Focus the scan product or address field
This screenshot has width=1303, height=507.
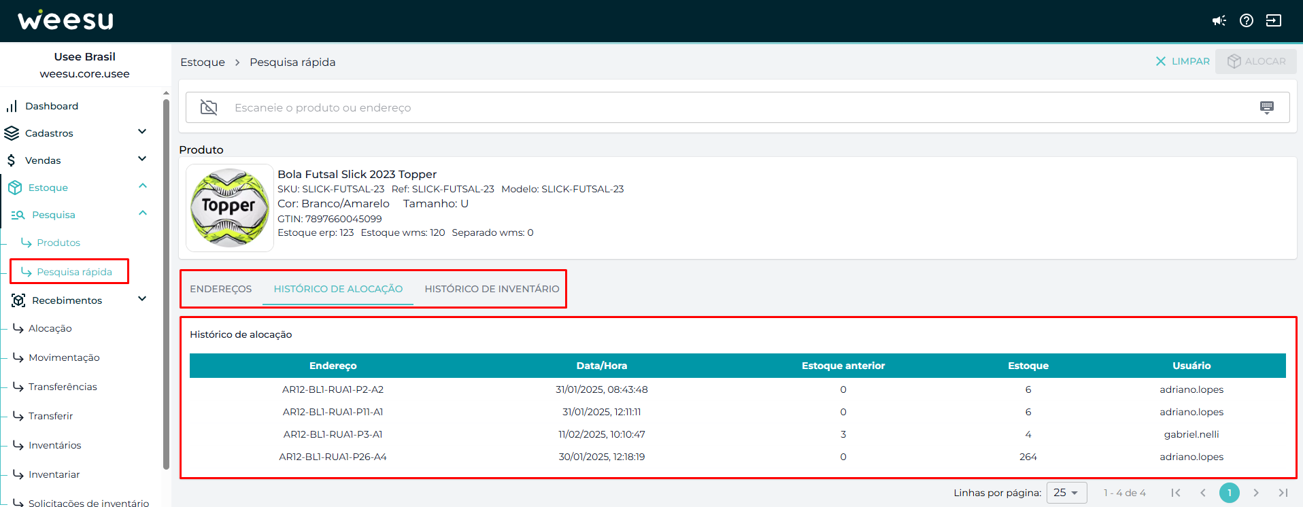pos(737,107)
